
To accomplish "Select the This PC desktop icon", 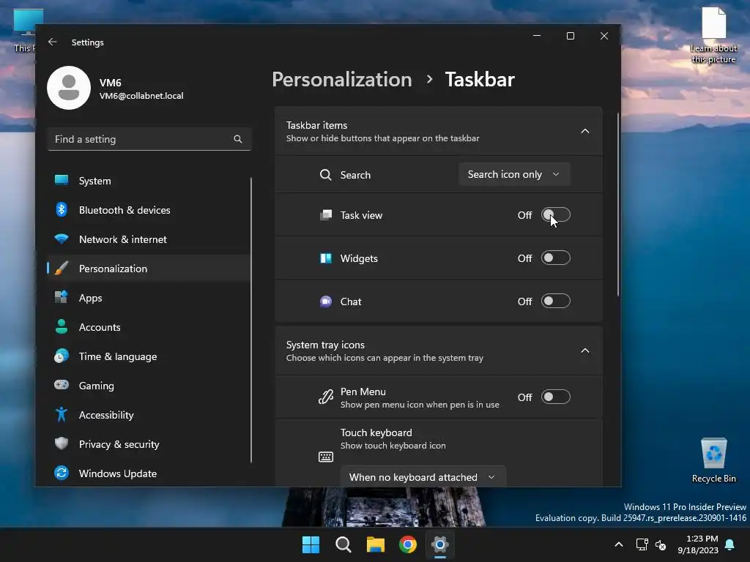I will [24, 31].
